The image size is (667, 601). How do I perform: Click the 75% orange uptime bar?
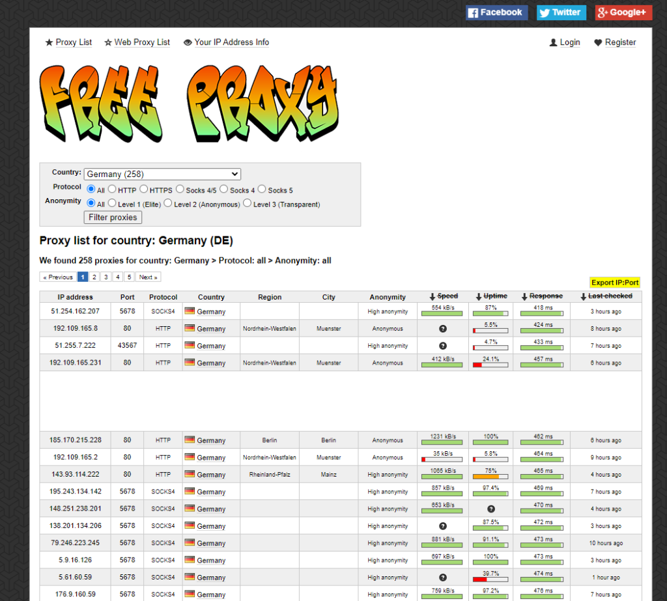490,477
